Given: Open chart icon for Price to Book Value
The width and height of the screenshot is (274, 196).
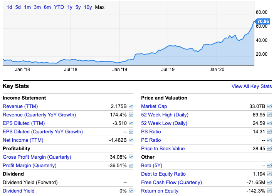Looking at the screenshot, I should [269, 149].
